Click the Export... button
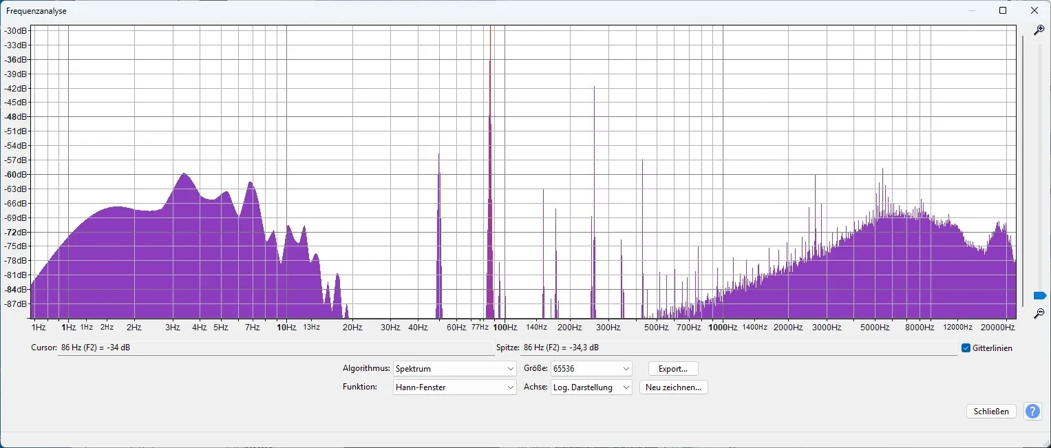The width and height of the screenshot is (1051, 448). (x=673, y=369)
